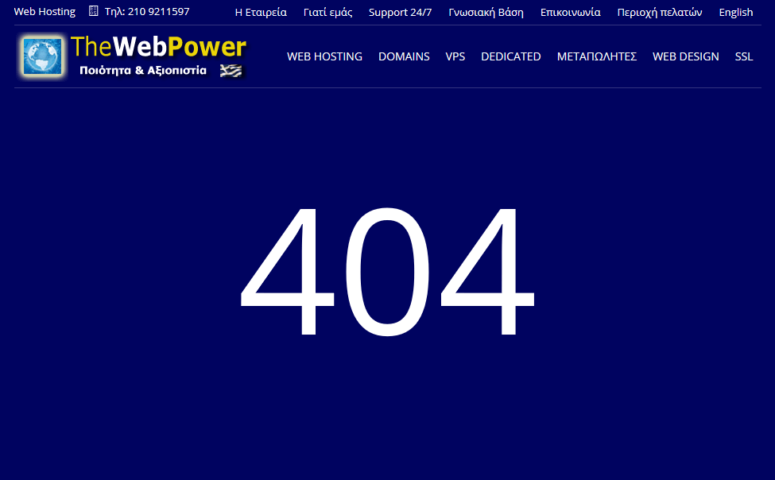Open the Web Hosting link in top bar
This screenshot has height=480, width=775.
(x=45, y=11)
